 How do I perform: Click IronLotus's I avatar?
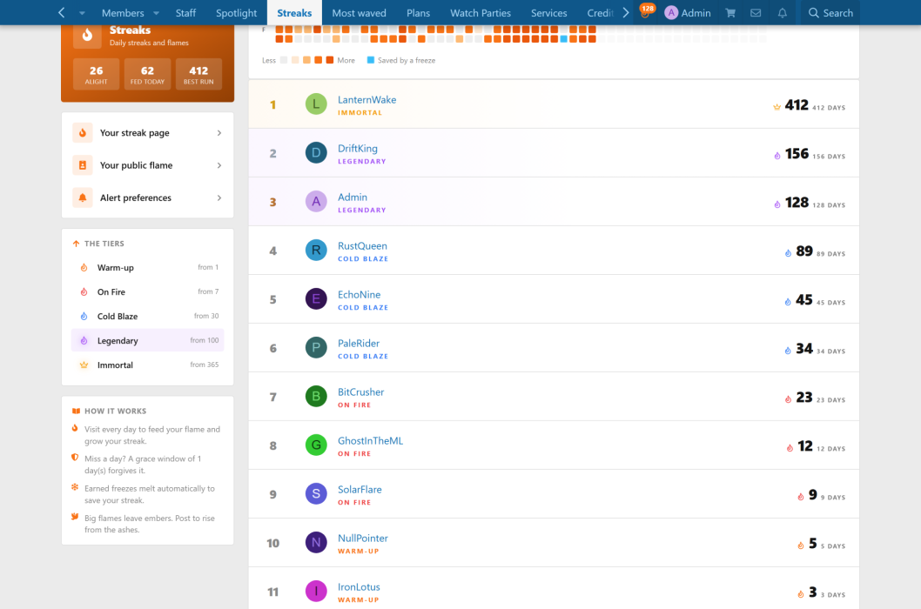tap(316, 592)
